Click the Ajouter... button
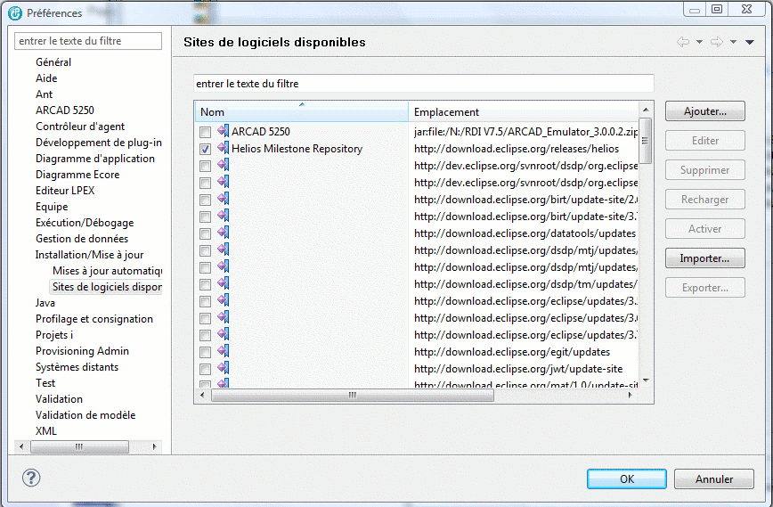The width and height of the screenshot is (773, 507). pos(705,111)
